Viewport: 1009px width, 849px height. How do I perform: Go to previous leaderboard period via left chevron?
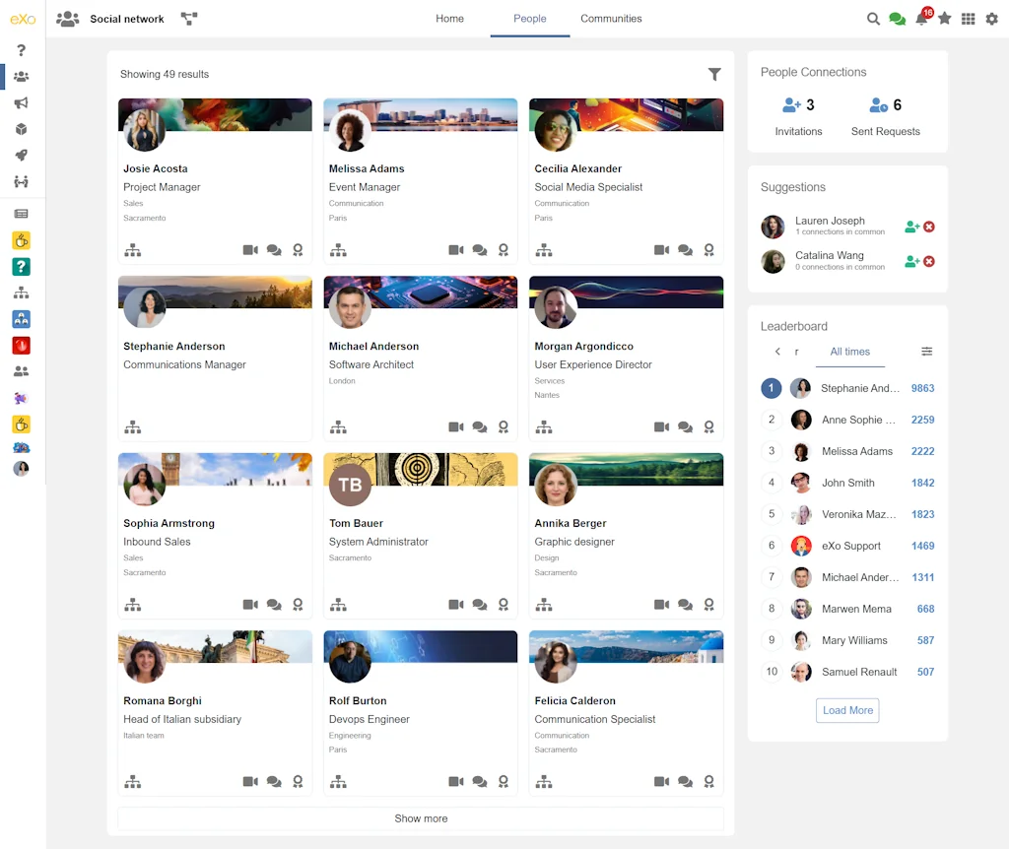[x=775, y=352]
